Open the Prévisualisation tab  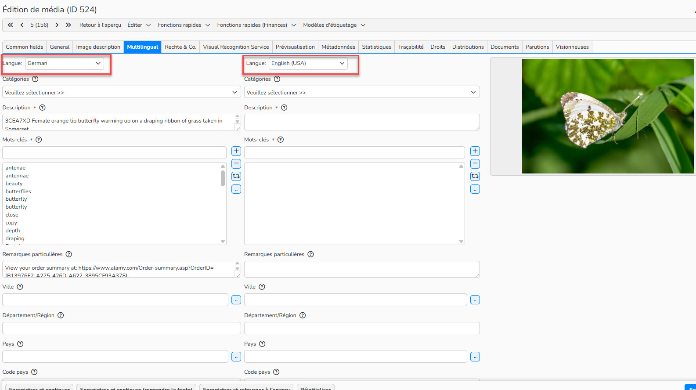pos(295,47)
